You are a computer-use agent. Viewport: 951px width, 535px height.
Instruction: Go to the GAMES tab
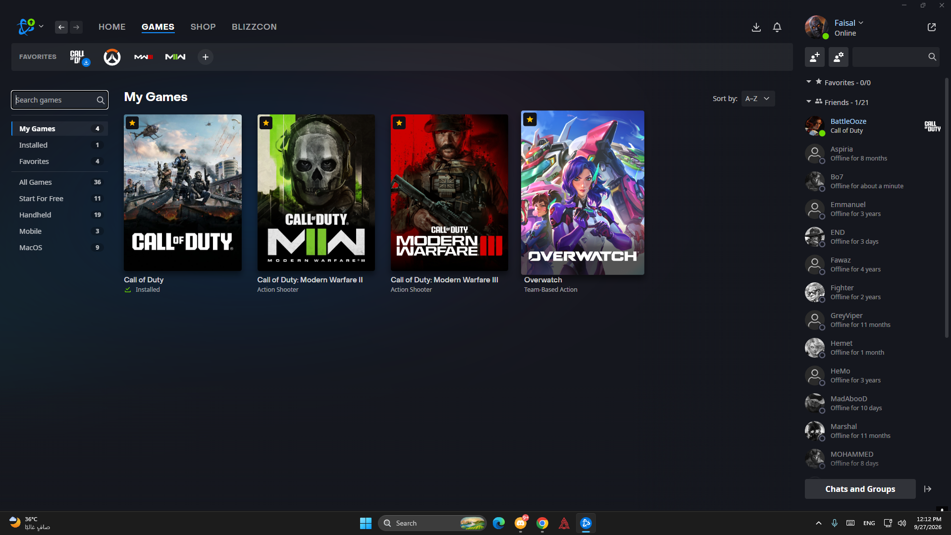pyautogui.click(x=158, y=27)
